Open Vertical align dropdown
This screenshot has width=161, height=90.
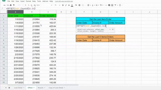pos(93,5)
